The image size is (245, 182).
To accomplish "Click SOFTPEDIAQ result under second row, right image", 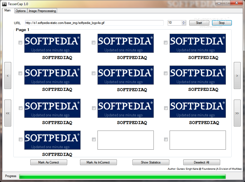I will pos(203,90).
